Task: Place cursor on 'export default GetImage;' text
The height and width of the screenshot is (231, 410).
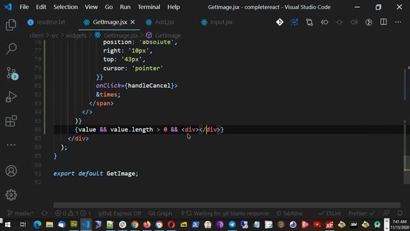Action: click(95, 173)
